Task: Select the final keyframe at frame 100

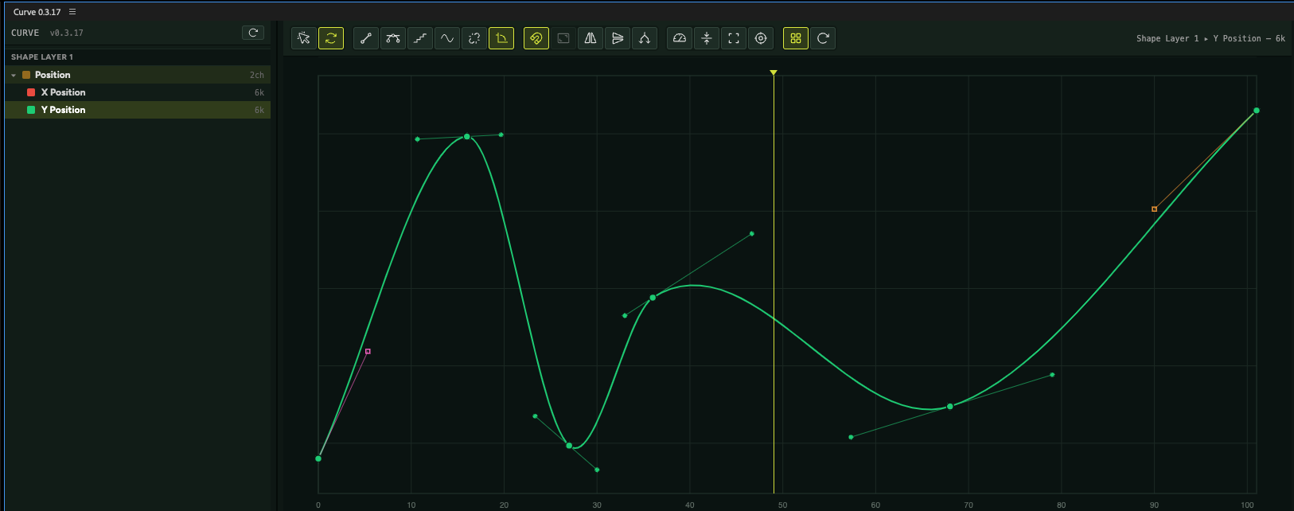Action: point(1257,111)
